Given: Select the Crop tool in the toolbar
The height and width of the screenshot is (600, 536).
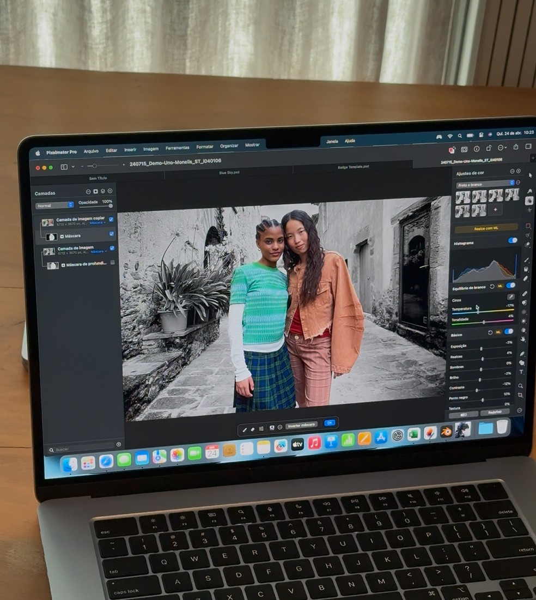Looking at the screenshot, I should (x=521, y=395).
